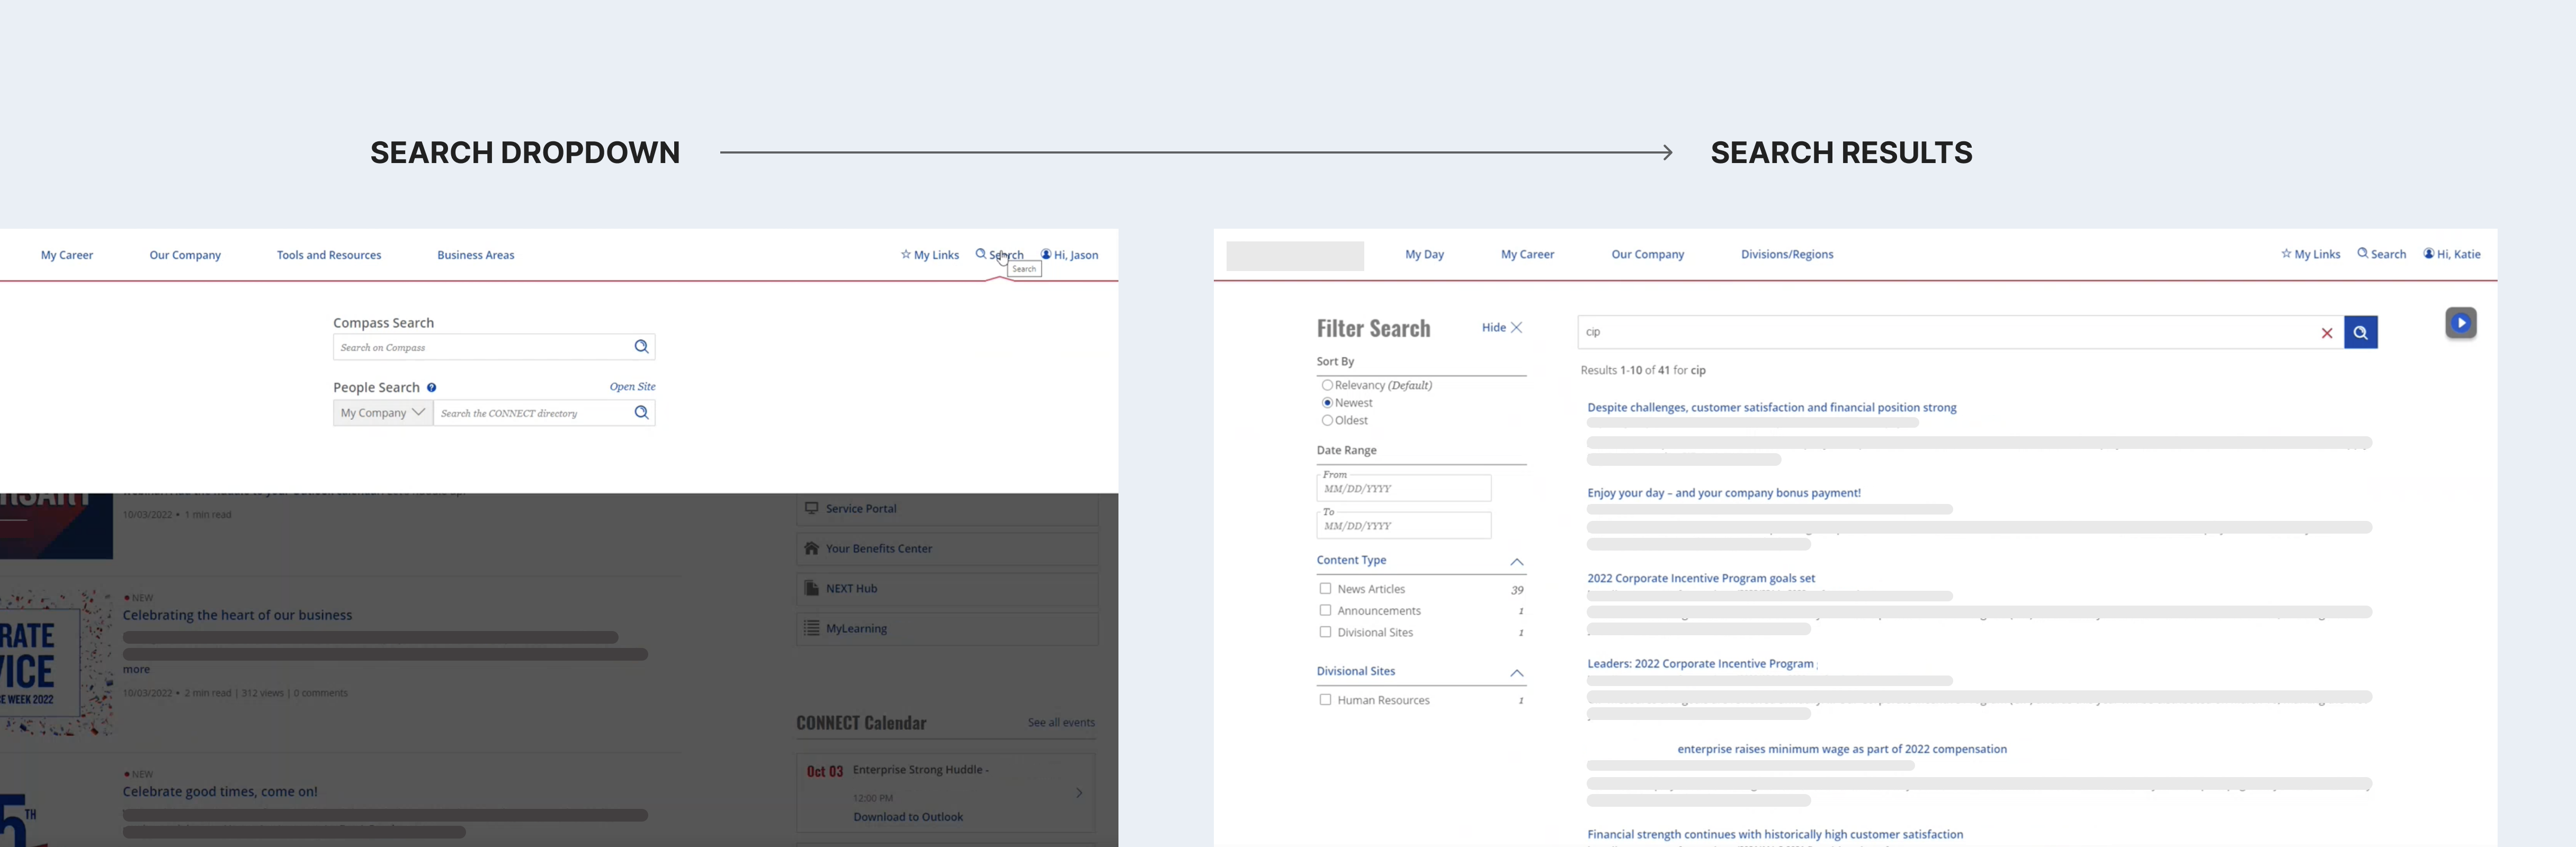The width and height of the screenshot is (2576, 847).
Task: Click the blue search button in results
Action: tap(2360, 332)
